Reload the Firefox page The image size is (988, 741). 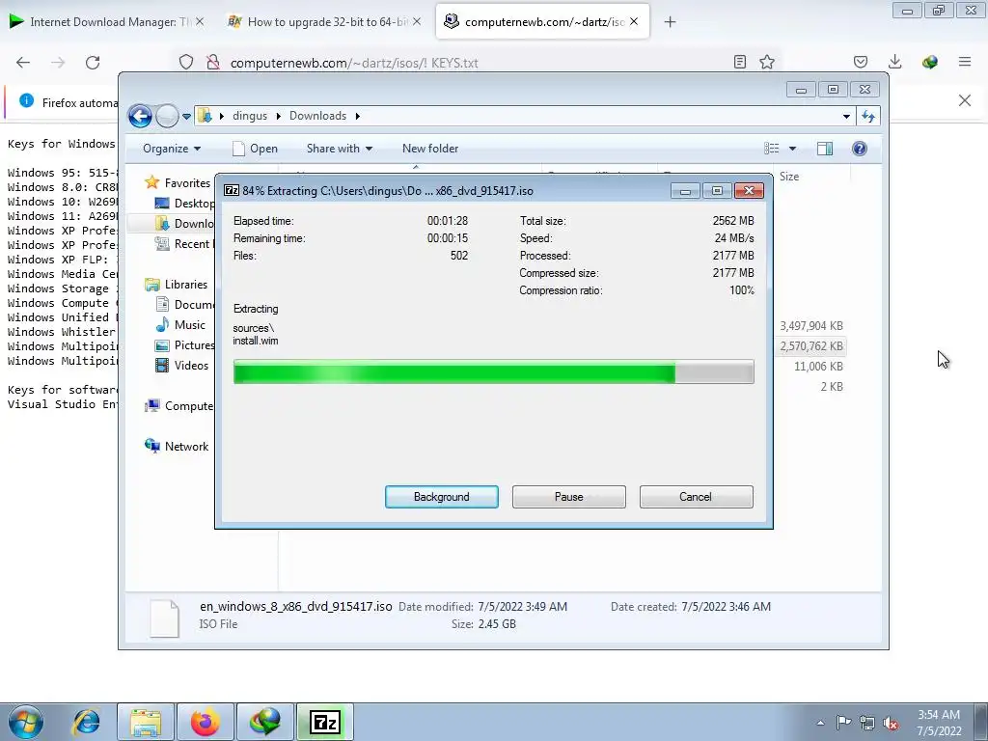pyautogui.click(x=93, y=63)
